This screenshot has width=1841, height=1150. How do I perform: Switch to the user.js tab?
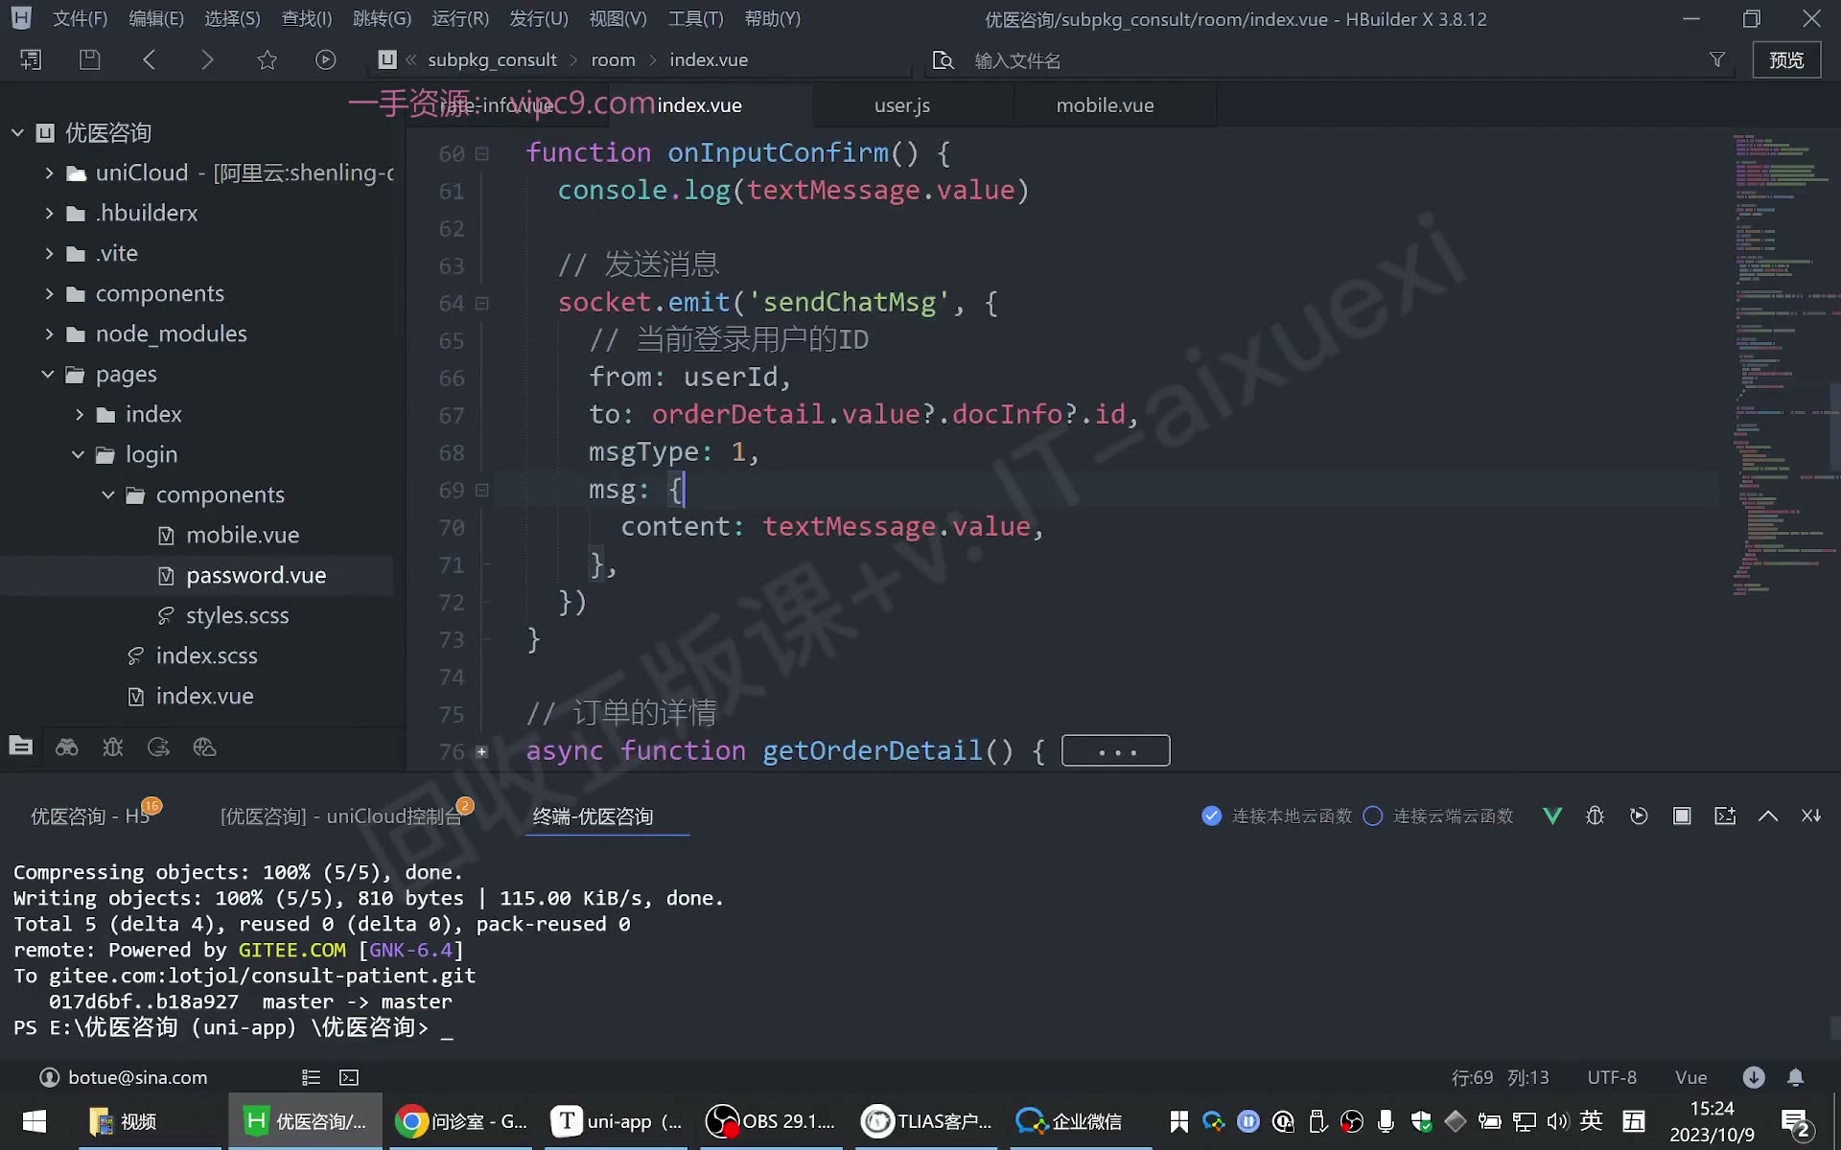[x=902, y=105]
